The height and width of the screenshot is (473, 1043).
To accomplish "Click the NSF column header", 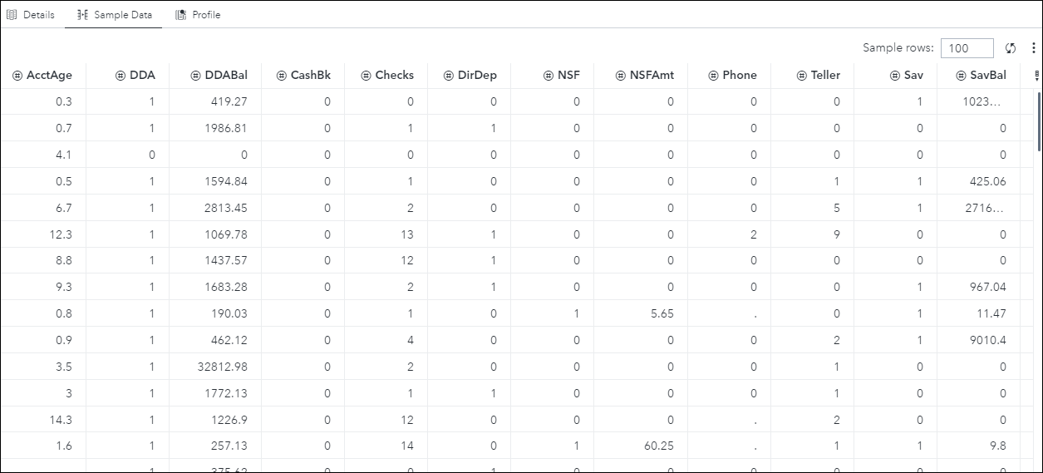I will [x=568, y=75].
